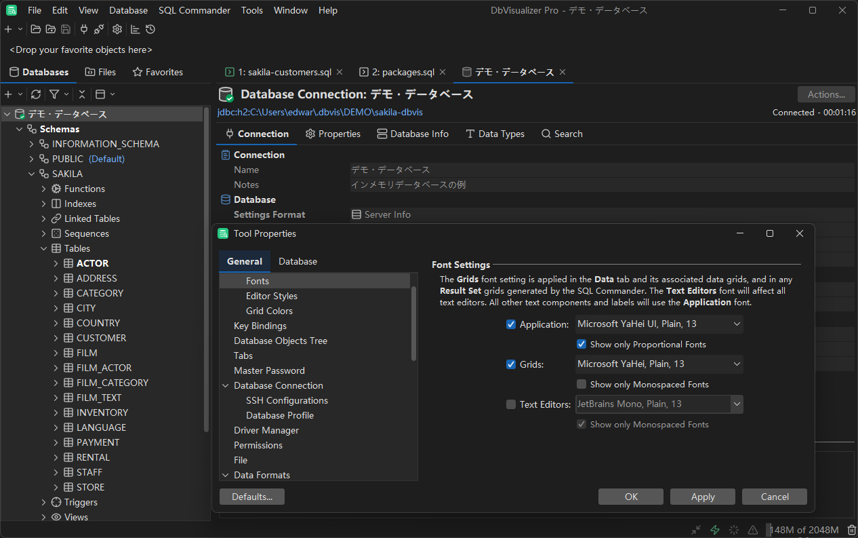Screen dimensions: 858x538
Task: Switch to the Database tab in Tool Properties
Action: click(298, 261)
